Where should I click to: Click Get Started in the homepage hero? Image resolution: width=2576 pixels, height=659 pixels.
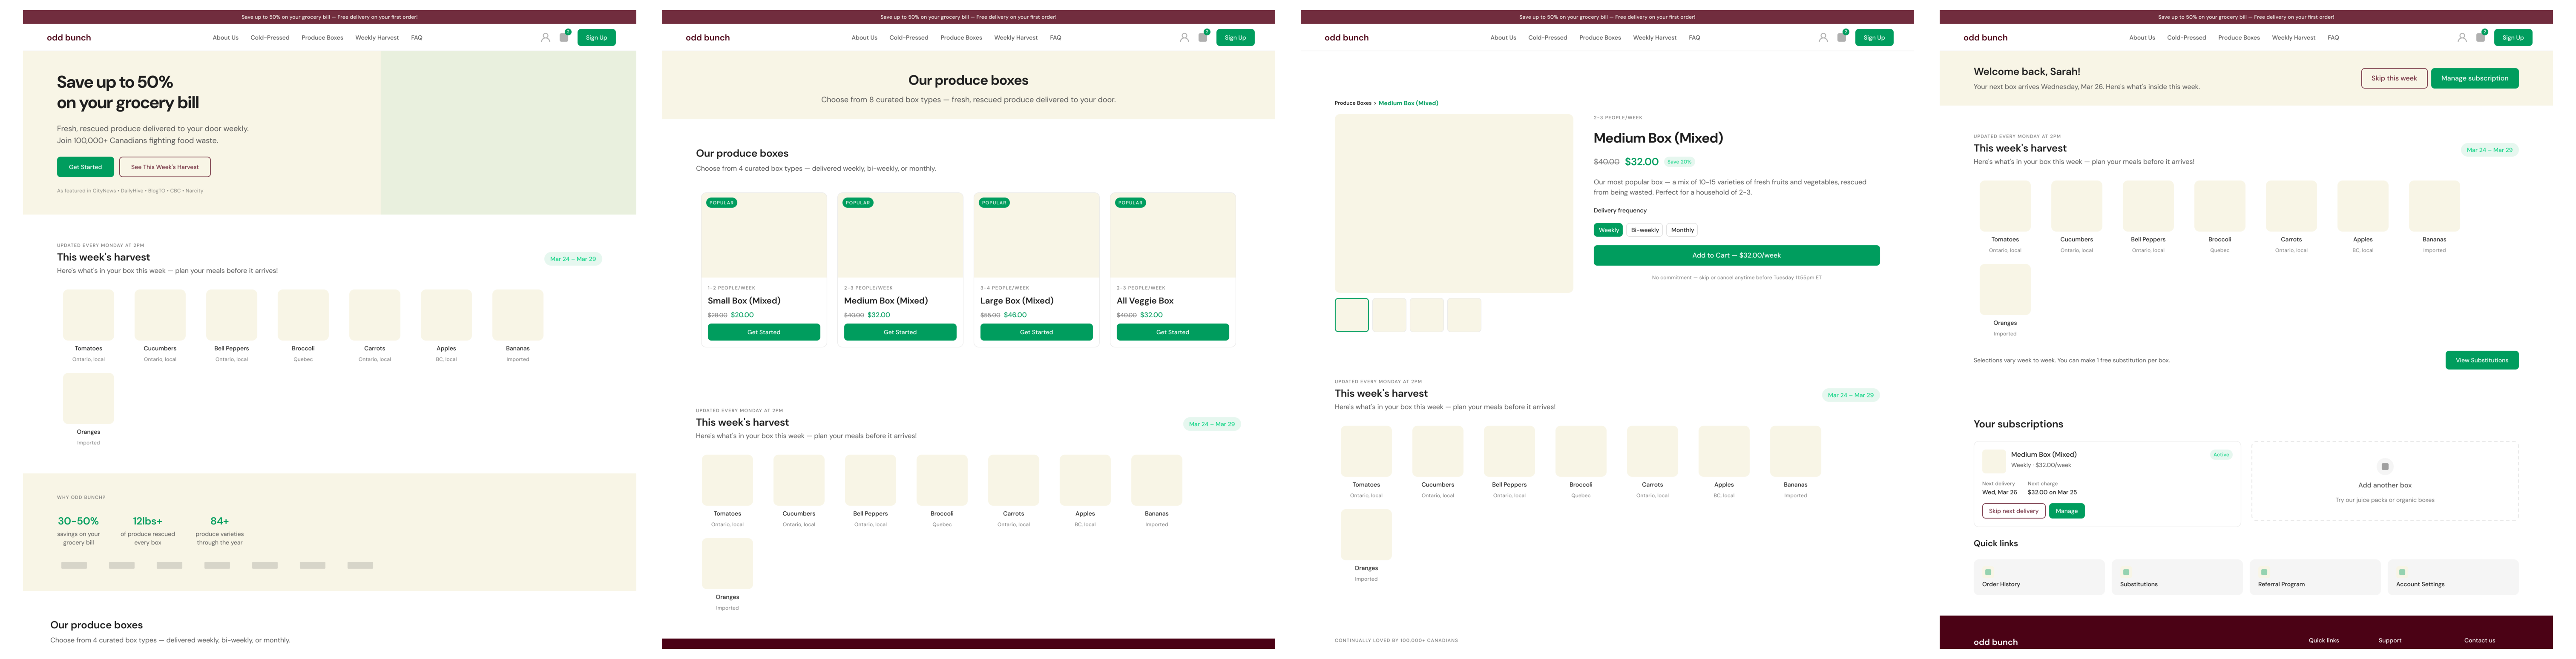(85, 167)
